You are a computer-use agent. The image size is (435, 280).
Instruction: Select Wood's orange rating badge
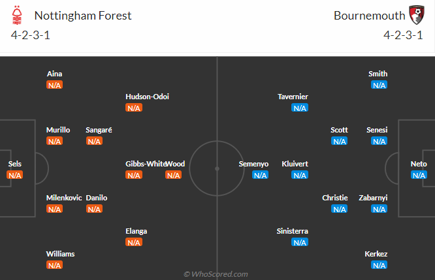[173, 175]
